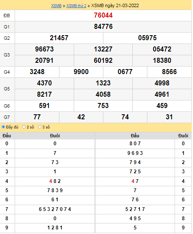This screenshot has height=234, width=193.
Task: Click G6 number 459
Action: pyautogui.click(x=162, y=105)
